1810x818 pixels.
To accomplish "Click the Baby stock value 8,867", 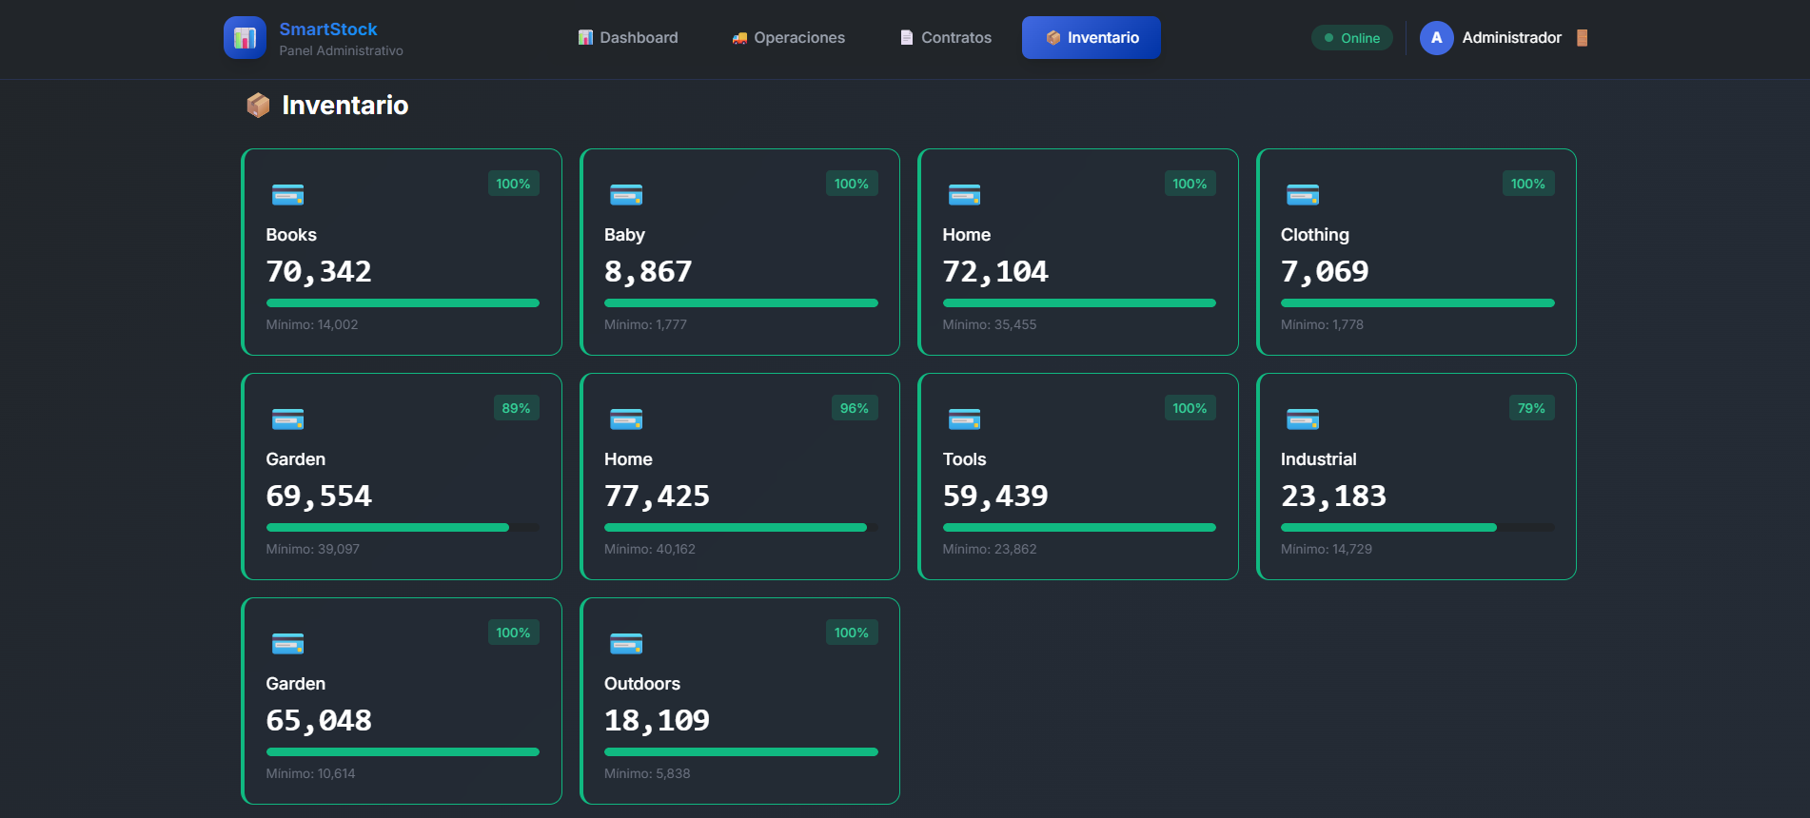I will click(x=648, y=272).
